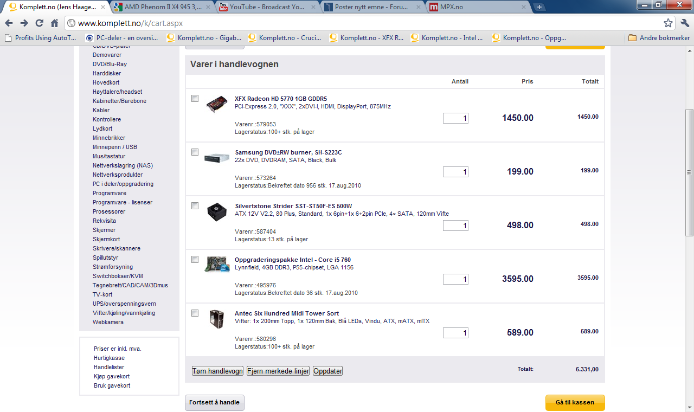
Task: Switch to the MPX.no tab
Action: 477,7
